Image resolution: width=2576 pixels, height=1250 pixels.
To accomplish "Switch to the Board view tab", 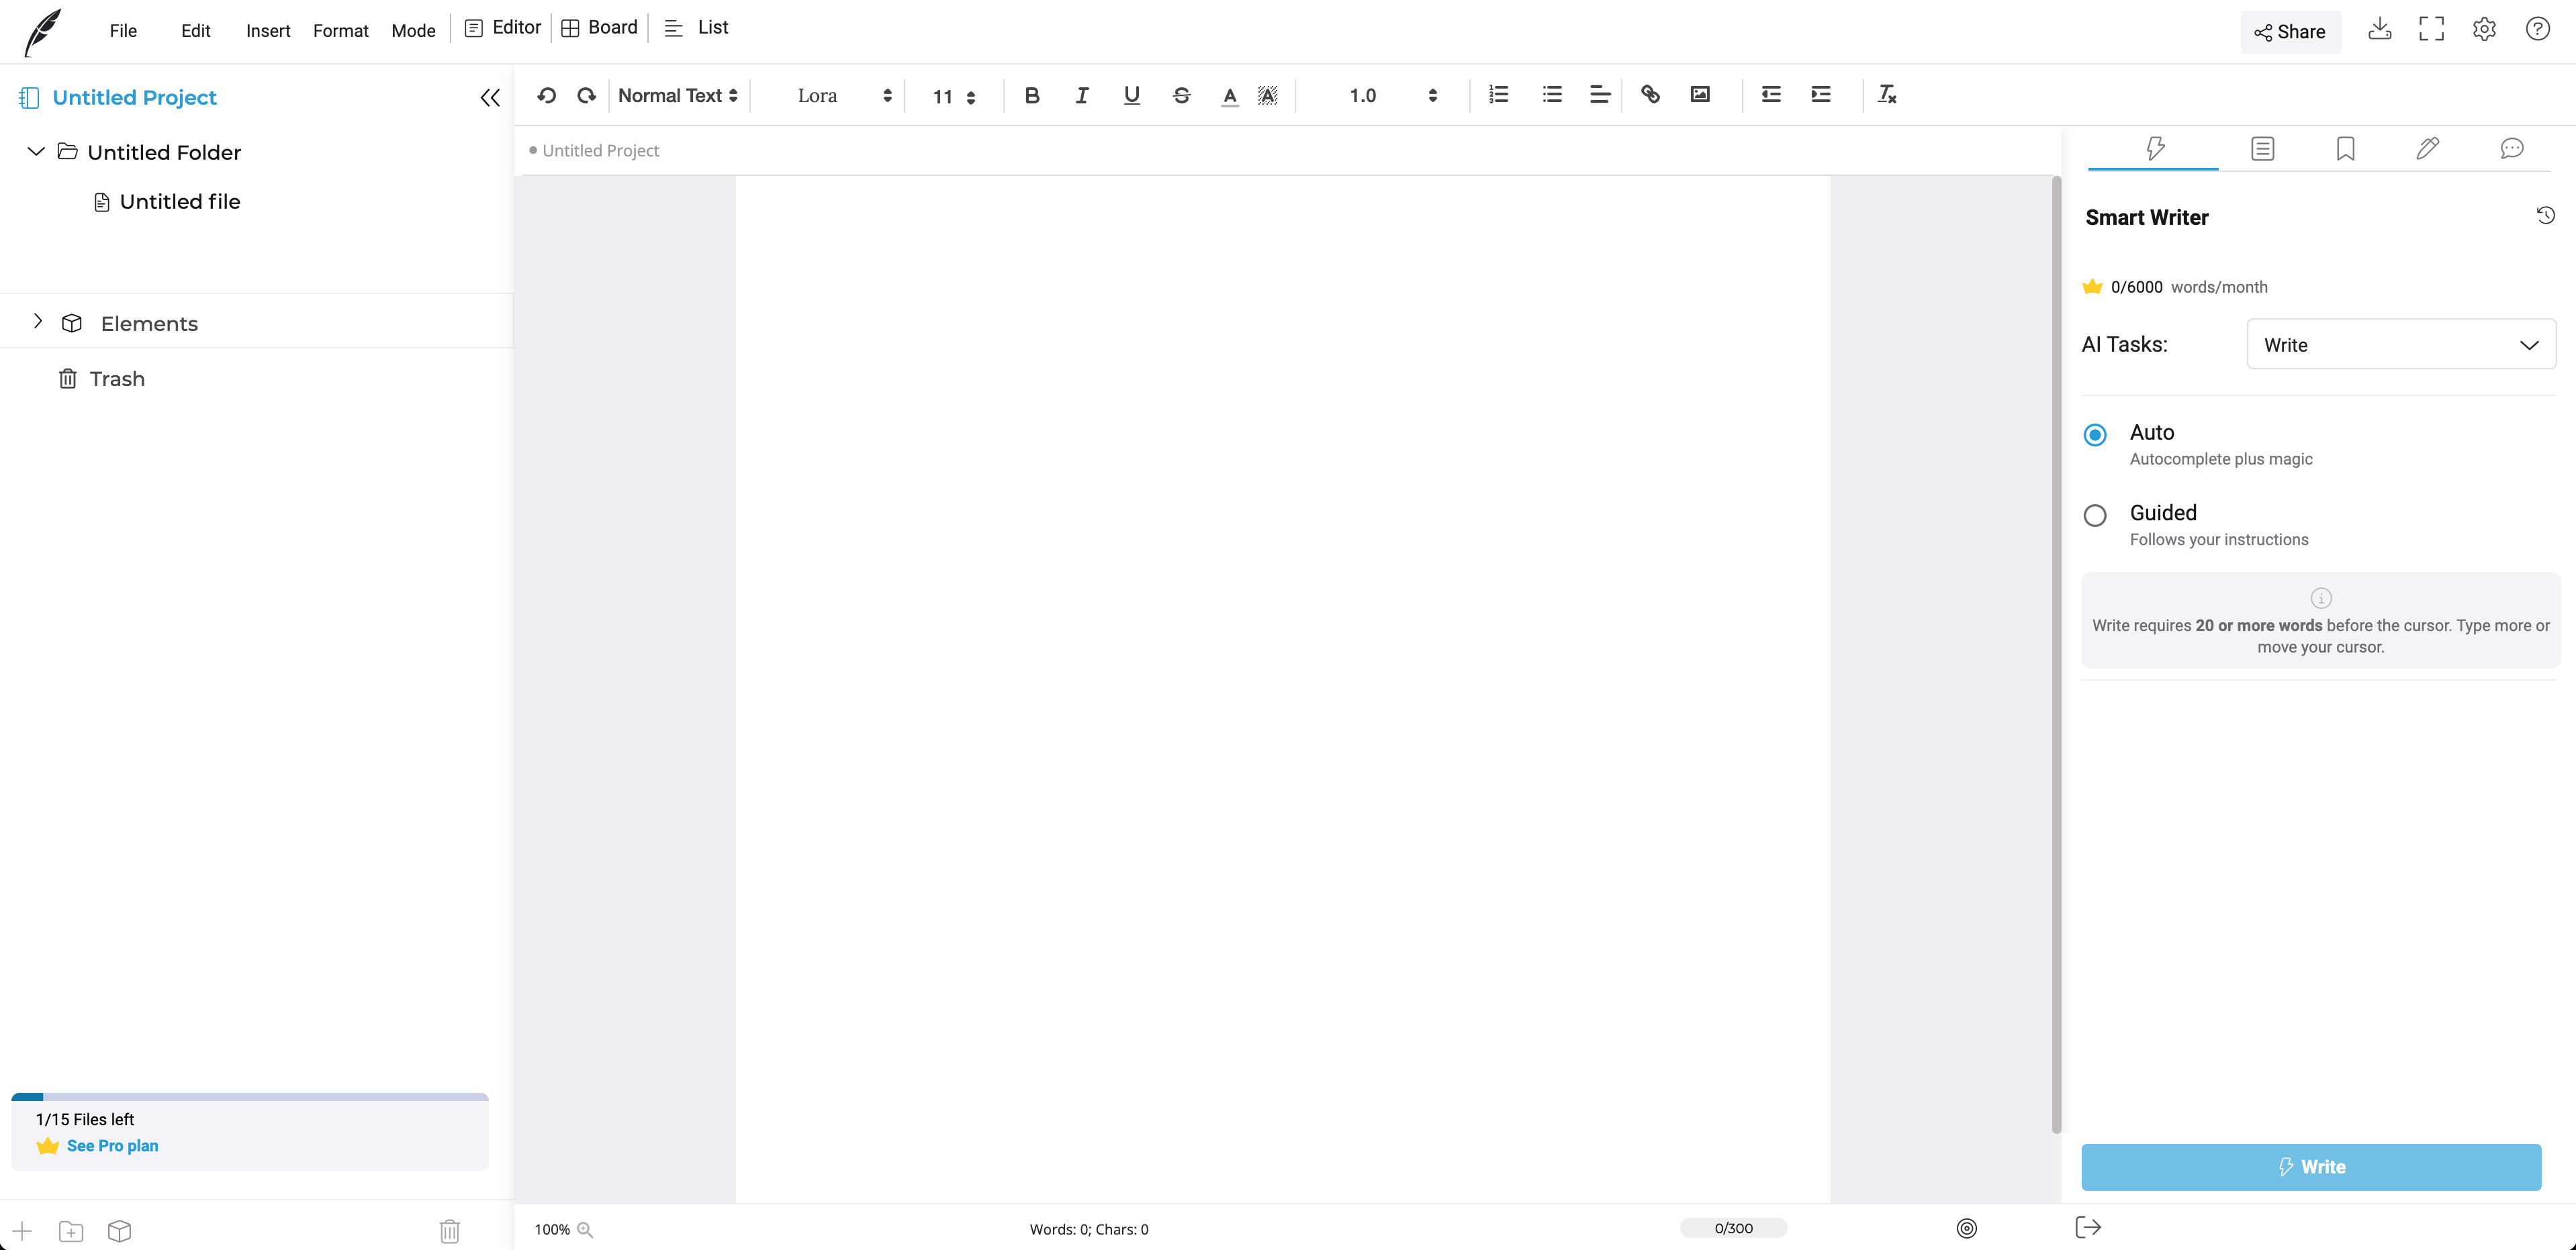I will pyautogui.click(x=599, y=28).
